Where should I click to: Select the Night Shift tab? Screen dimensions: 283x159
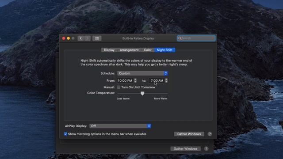(164, 50)
